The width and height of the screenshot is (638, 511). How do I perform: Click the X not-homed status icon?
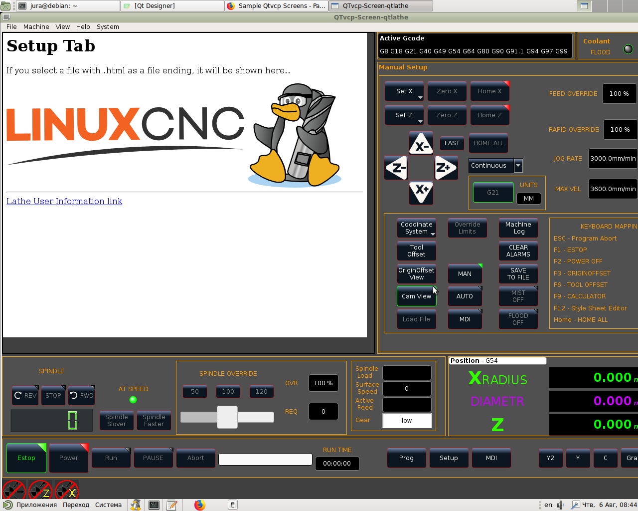(67, 490)
